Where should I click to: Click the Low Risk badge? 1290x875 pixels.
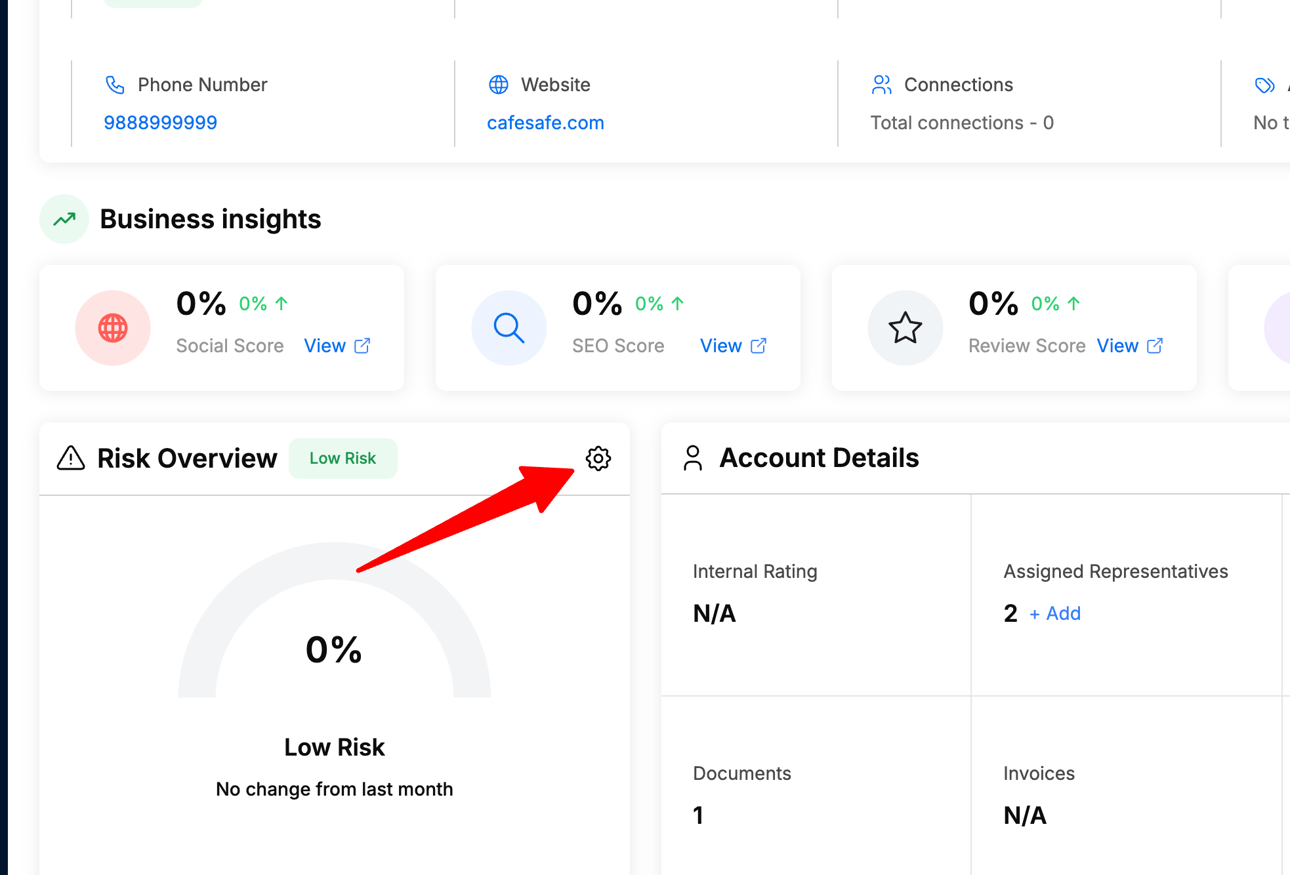[x=343, y=458]
